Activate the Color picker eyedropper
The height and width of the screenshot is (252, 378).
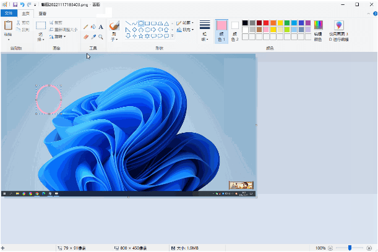[x=93, y=37]
